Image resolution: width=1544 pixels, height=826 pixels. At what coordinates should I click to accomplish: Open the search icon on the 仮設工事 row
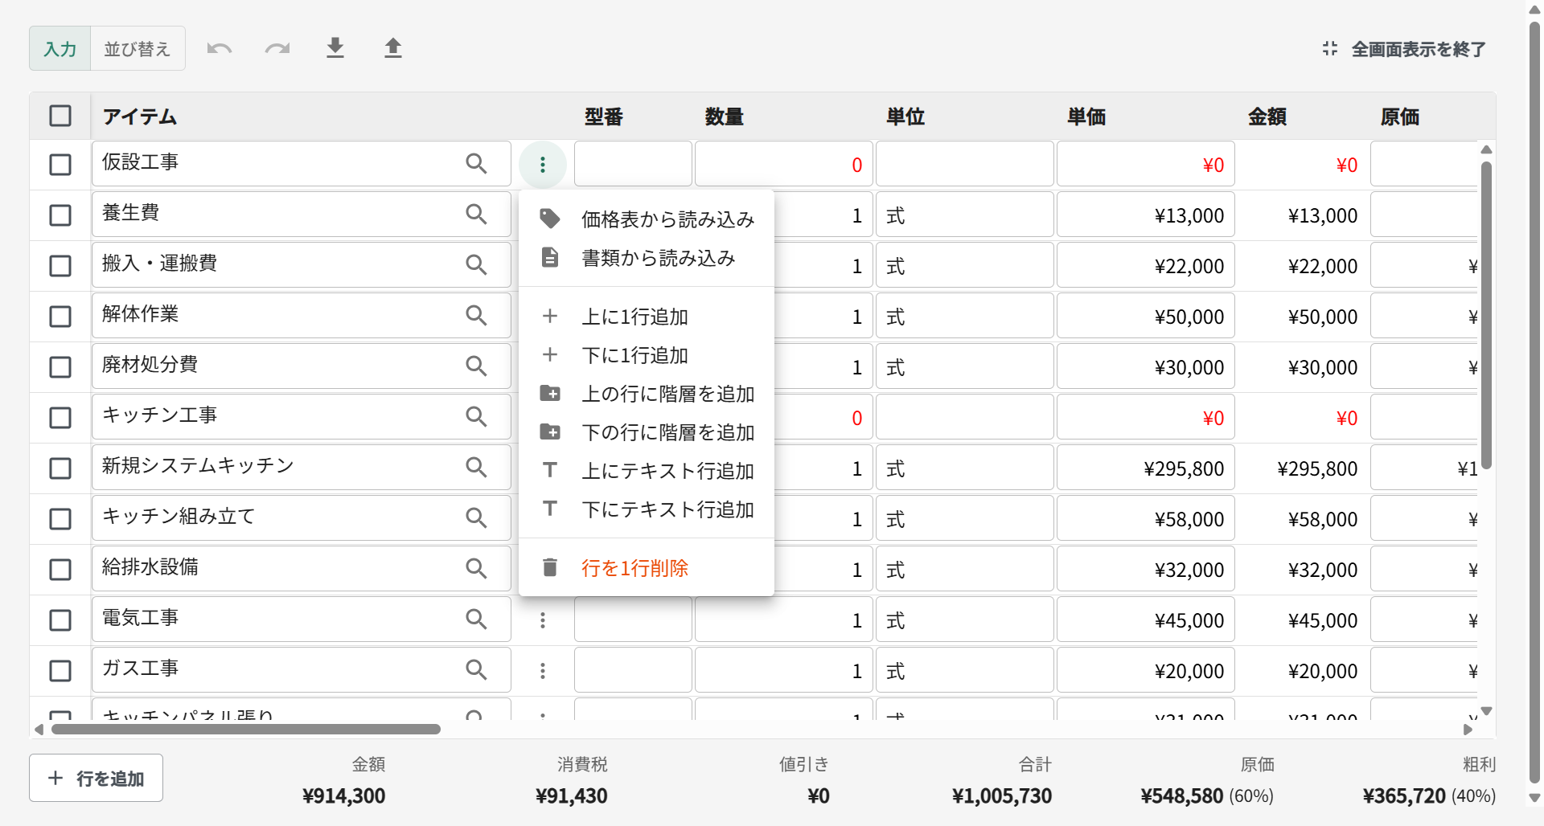[x=477, y=163]
